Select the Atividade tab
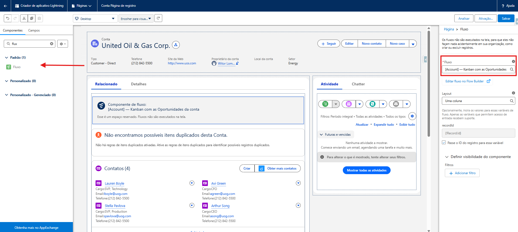Screen dimensions: 518x232 pos(329,84)
